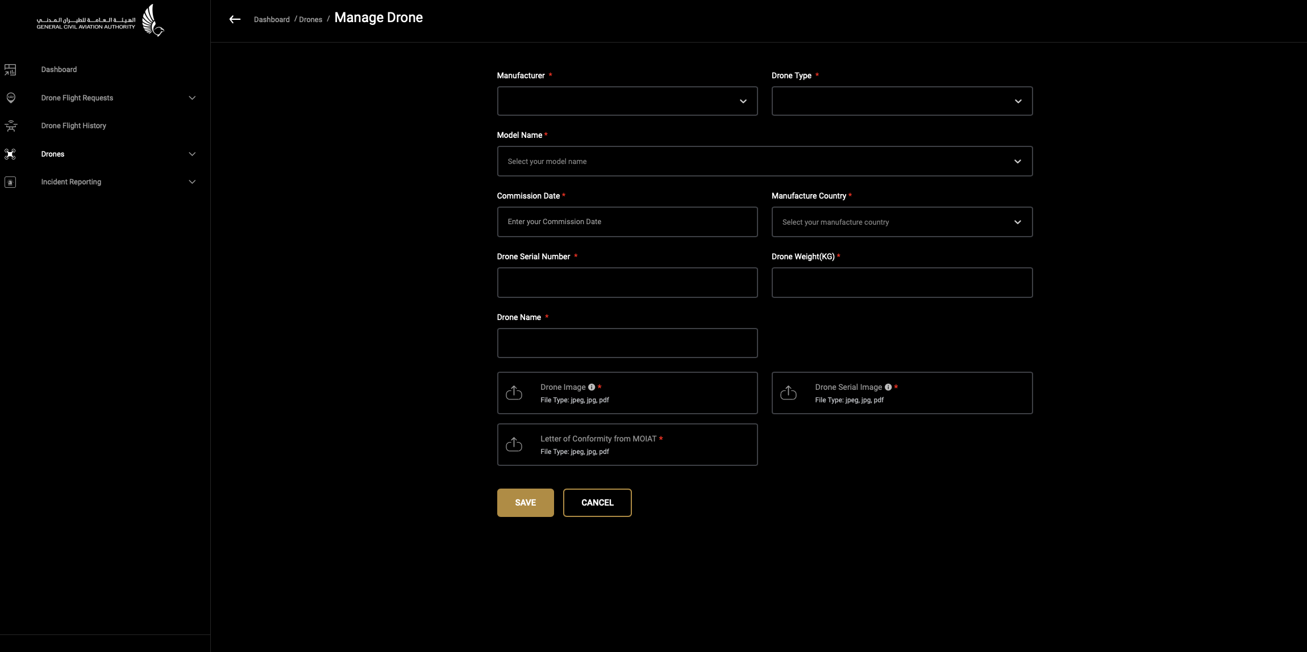1307x652 pixels.
Task: Expand the Drone Flight Requests chevron
Action: 192,98
